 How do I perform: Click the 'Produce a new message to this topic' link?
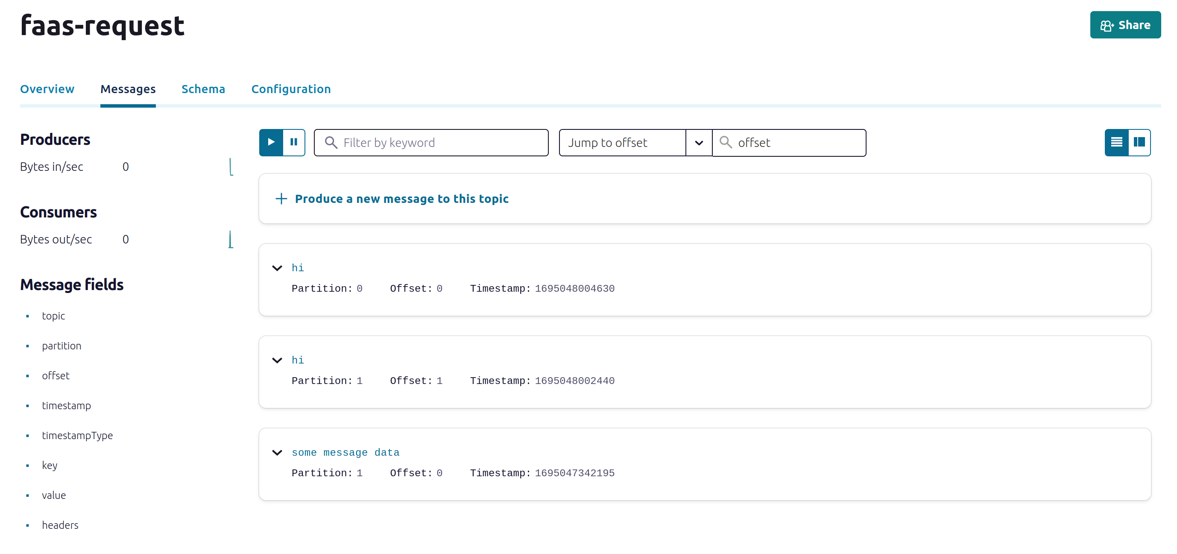(401, 199)
